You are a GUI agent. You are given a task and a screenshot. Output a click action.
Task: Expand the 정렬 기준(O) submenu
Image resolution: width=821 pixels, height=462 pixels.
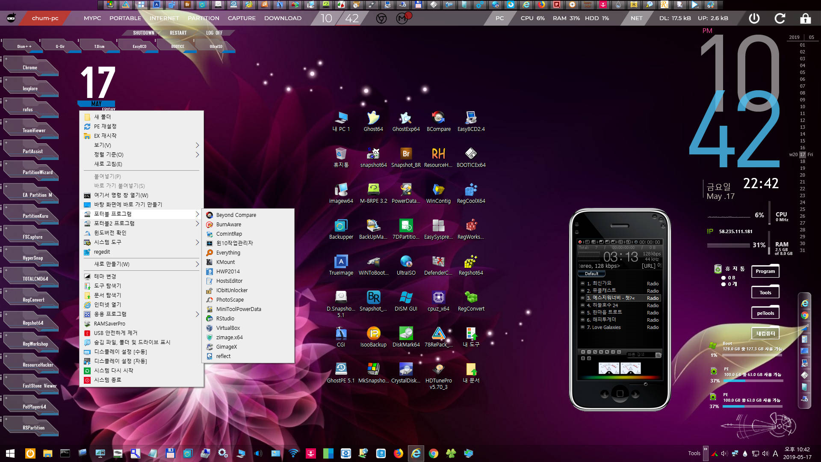142,154
